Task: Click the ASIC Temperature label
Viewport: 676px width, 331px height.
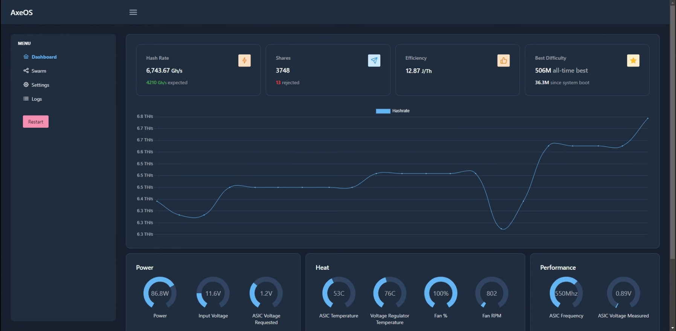Action: [339, 316]
